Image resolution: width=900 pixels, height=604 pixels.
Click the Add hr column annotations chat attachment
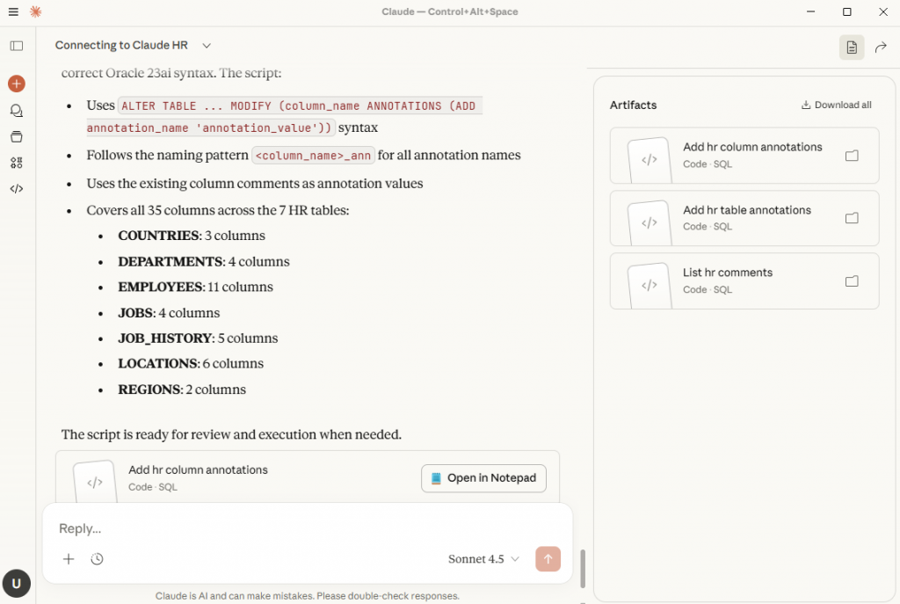click(x=307, y=477)
